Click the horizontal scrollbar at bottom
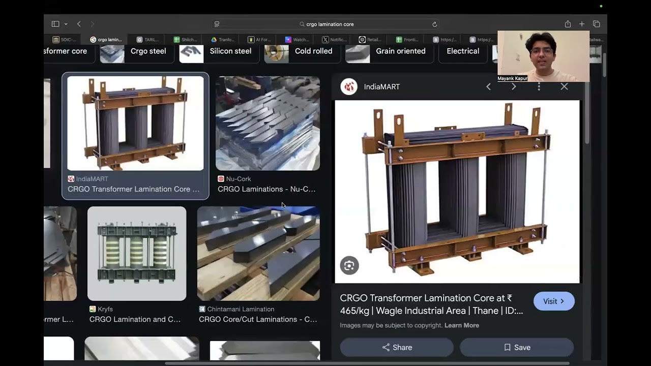Viewport: 651px width, 366px height. pos(367,363)
